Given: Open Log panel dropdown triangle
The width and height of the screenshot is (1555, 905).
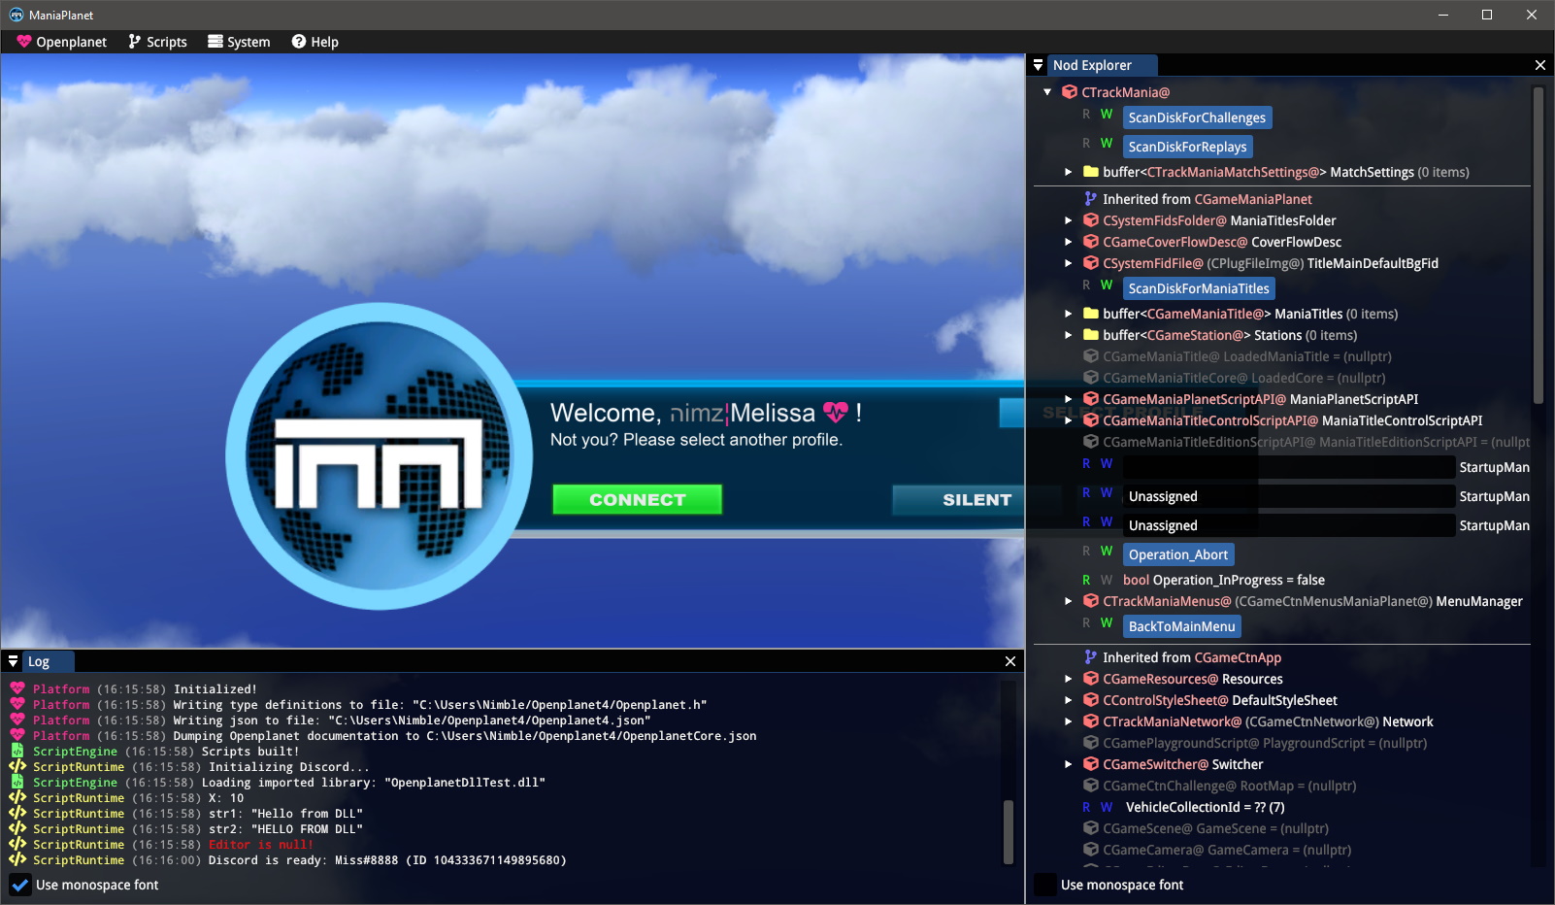Looking at the screenshot, I should pyautogui.click(x=13, y=661).
